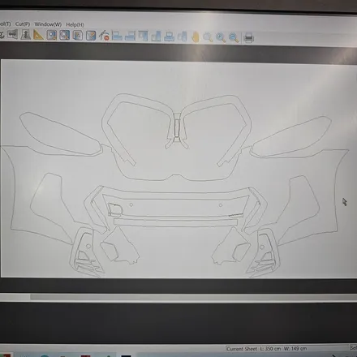Screen dimensions: 357x357
Task: Select the line tool with red circle
Action: 104,36
